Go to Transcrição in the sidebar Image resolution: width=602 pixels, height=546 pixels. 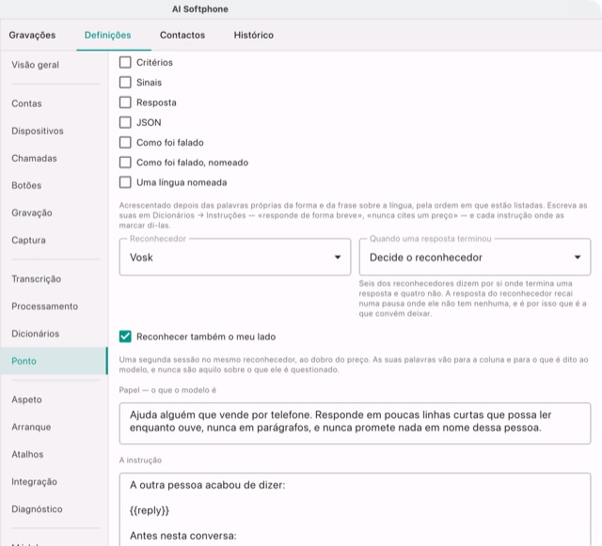coord(55,279)
